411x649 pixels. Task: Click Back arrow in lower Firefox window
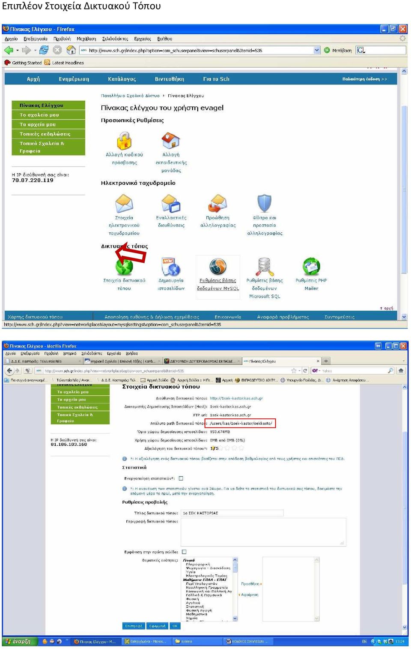pos(9,371)
